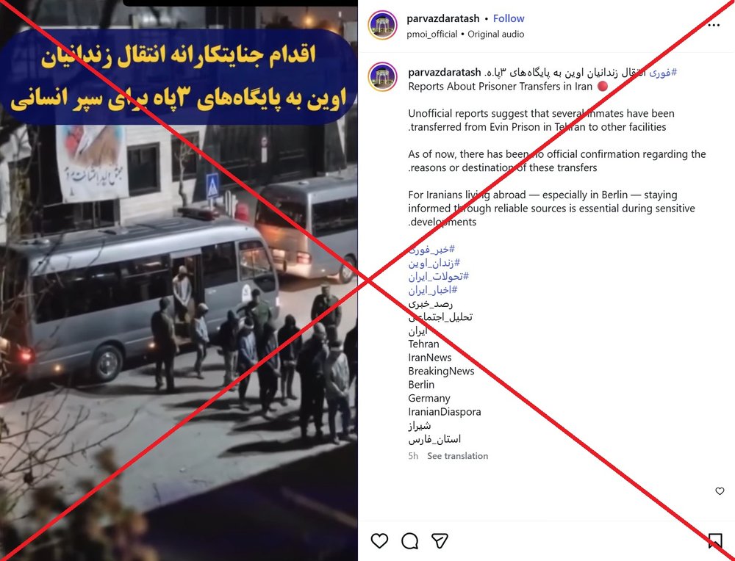Image resolution: width=735 pixels, height=561 pixels.
Task: Open parvazdaratash profile picture in header
Action: [x=382, y=25]
